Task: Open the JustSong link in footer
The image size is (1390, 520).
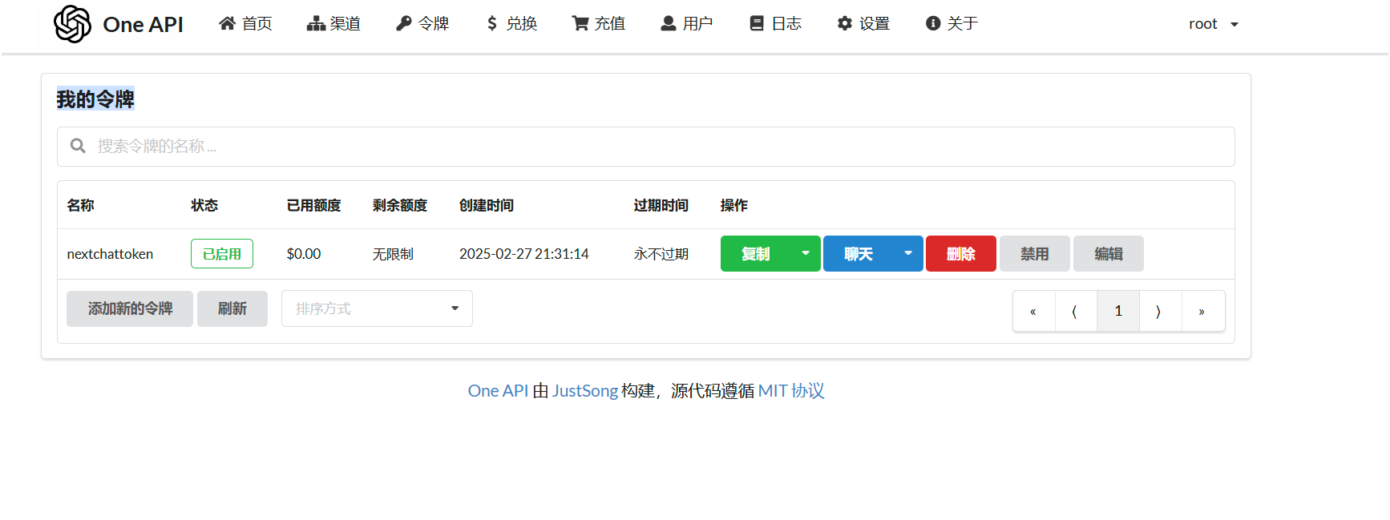Action: pyautogui.click(x=584, y=391)
